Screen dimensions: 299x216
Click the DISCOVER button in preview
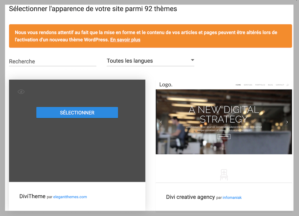(x=224, y=136)
